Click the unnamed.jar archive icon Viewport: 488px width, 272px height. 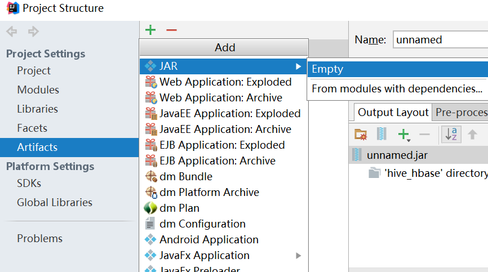click(357, 155)
